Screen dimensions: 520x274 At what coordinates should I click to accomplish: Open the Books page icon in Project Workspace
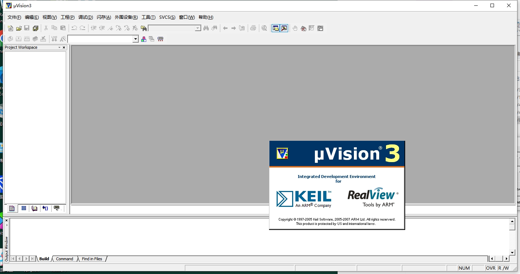34,208
